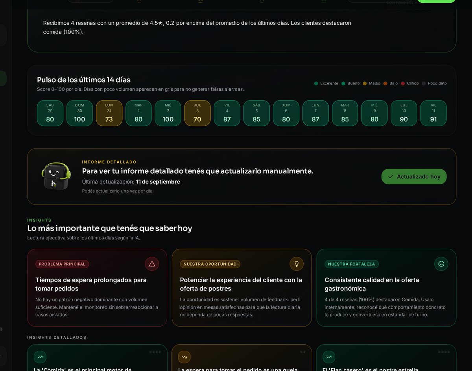Screen dimensions: 472x371
Task: Click the Bueno legend dot
Action: point(343,83)
